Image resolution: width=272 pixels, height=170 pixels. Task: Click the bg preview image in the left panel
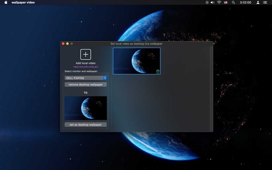coord(86,108)
